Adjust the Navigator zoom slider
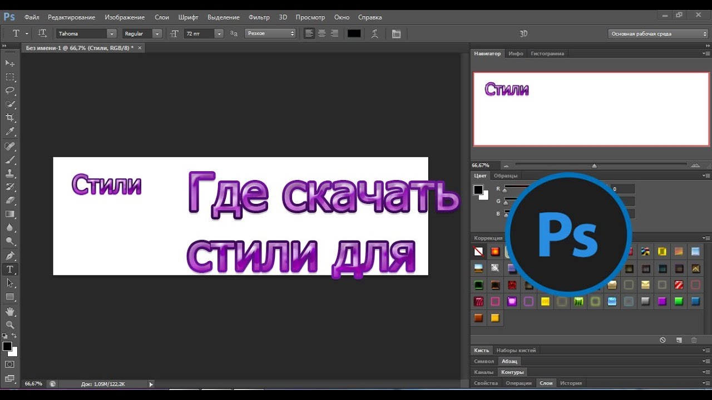Viewport: 712px width, 400px height. click(x=594, y=165)
